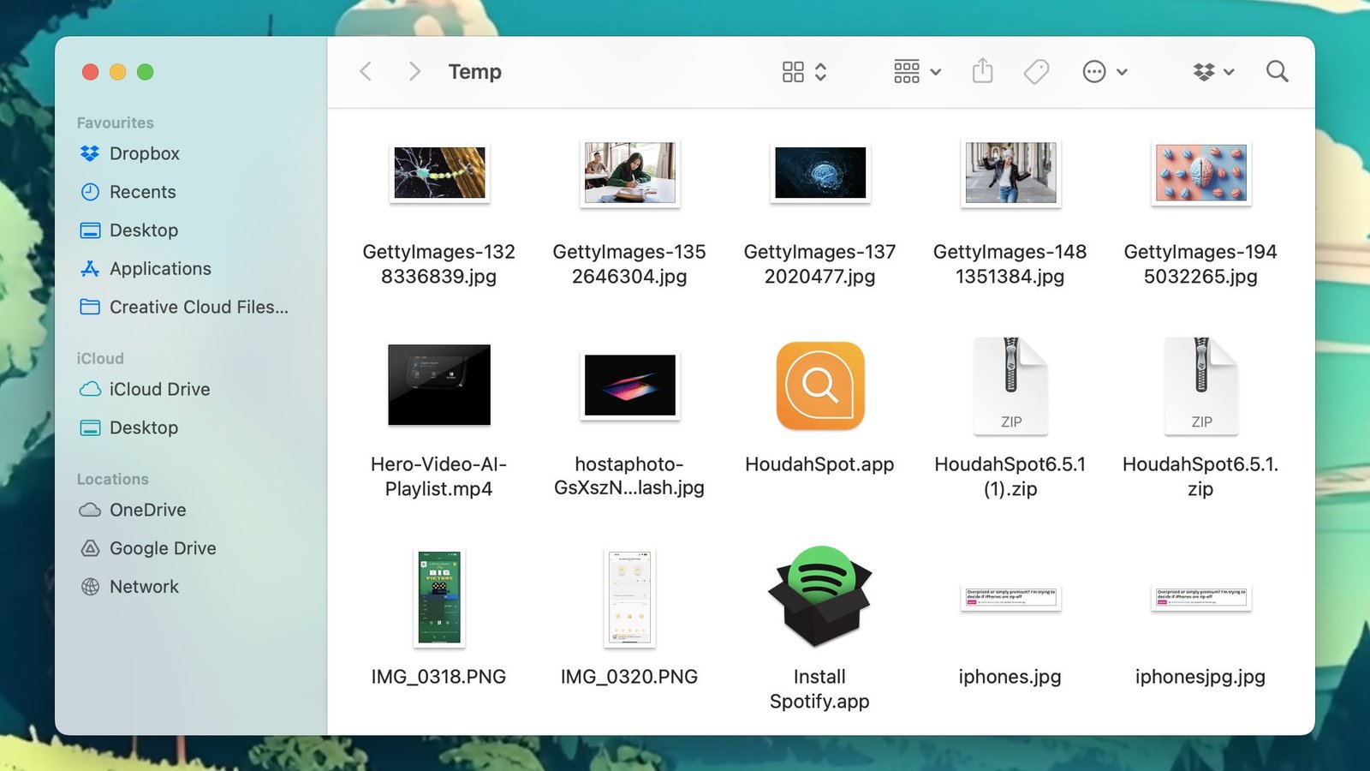The image size is (1370, 771).
Task: Select the IMG_0318.PNG thumbnail
Action: pos(439,597)
